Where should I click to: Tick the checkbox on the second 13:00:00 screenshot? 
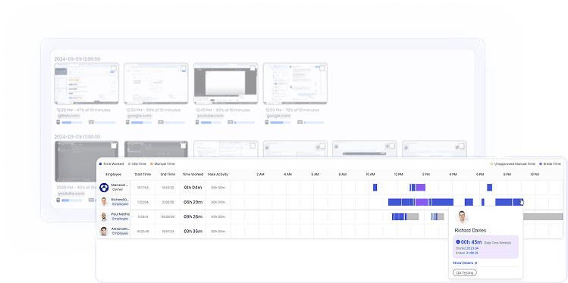coord(184,146)
